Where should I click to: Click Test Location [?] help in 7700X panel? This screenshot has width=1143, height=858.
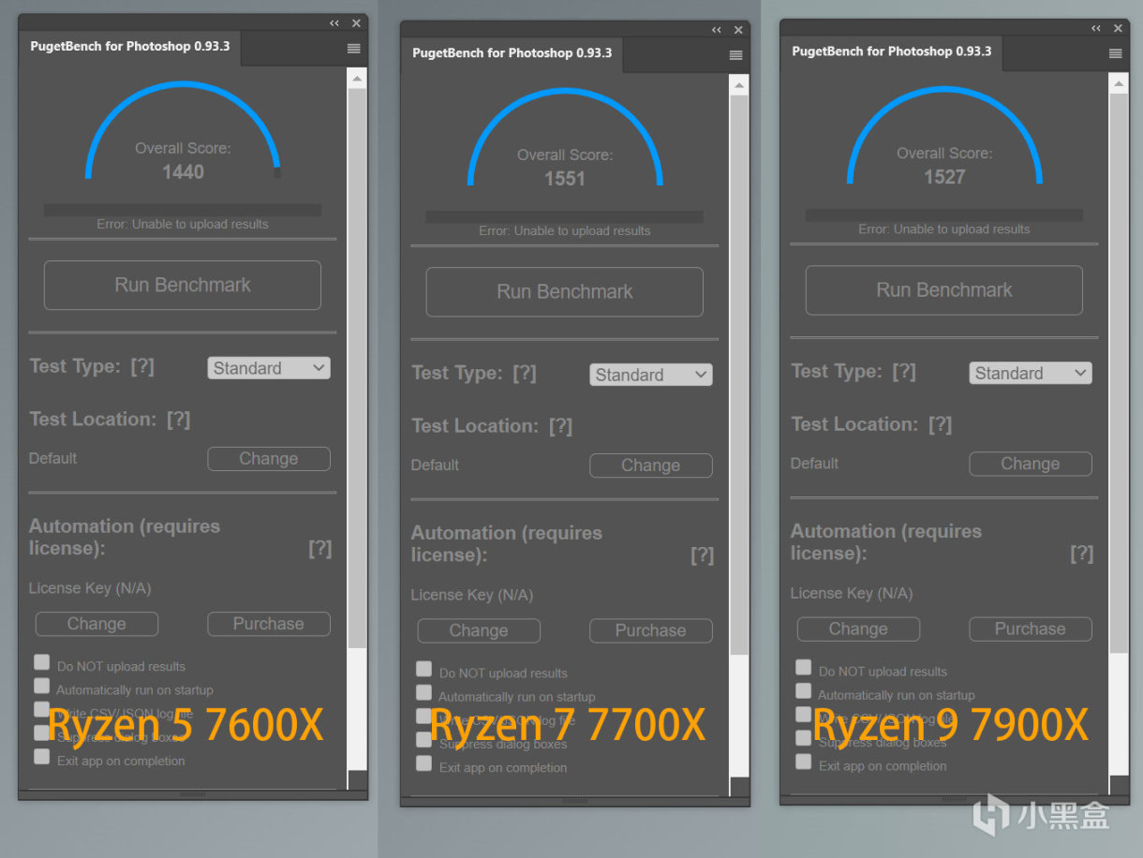pyautogui.click(x=560, y=425)
